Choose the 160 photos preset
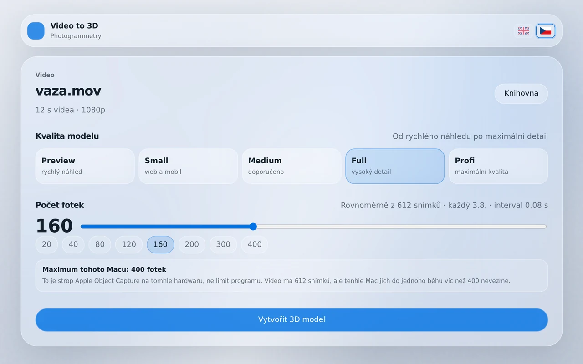Image resolution: width=583 pixels, height=364 pixels. click(160, 244)
